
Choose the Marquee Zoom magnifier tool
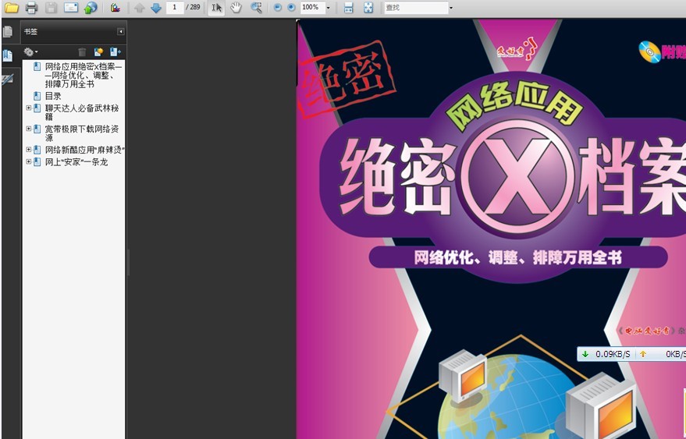256,8
